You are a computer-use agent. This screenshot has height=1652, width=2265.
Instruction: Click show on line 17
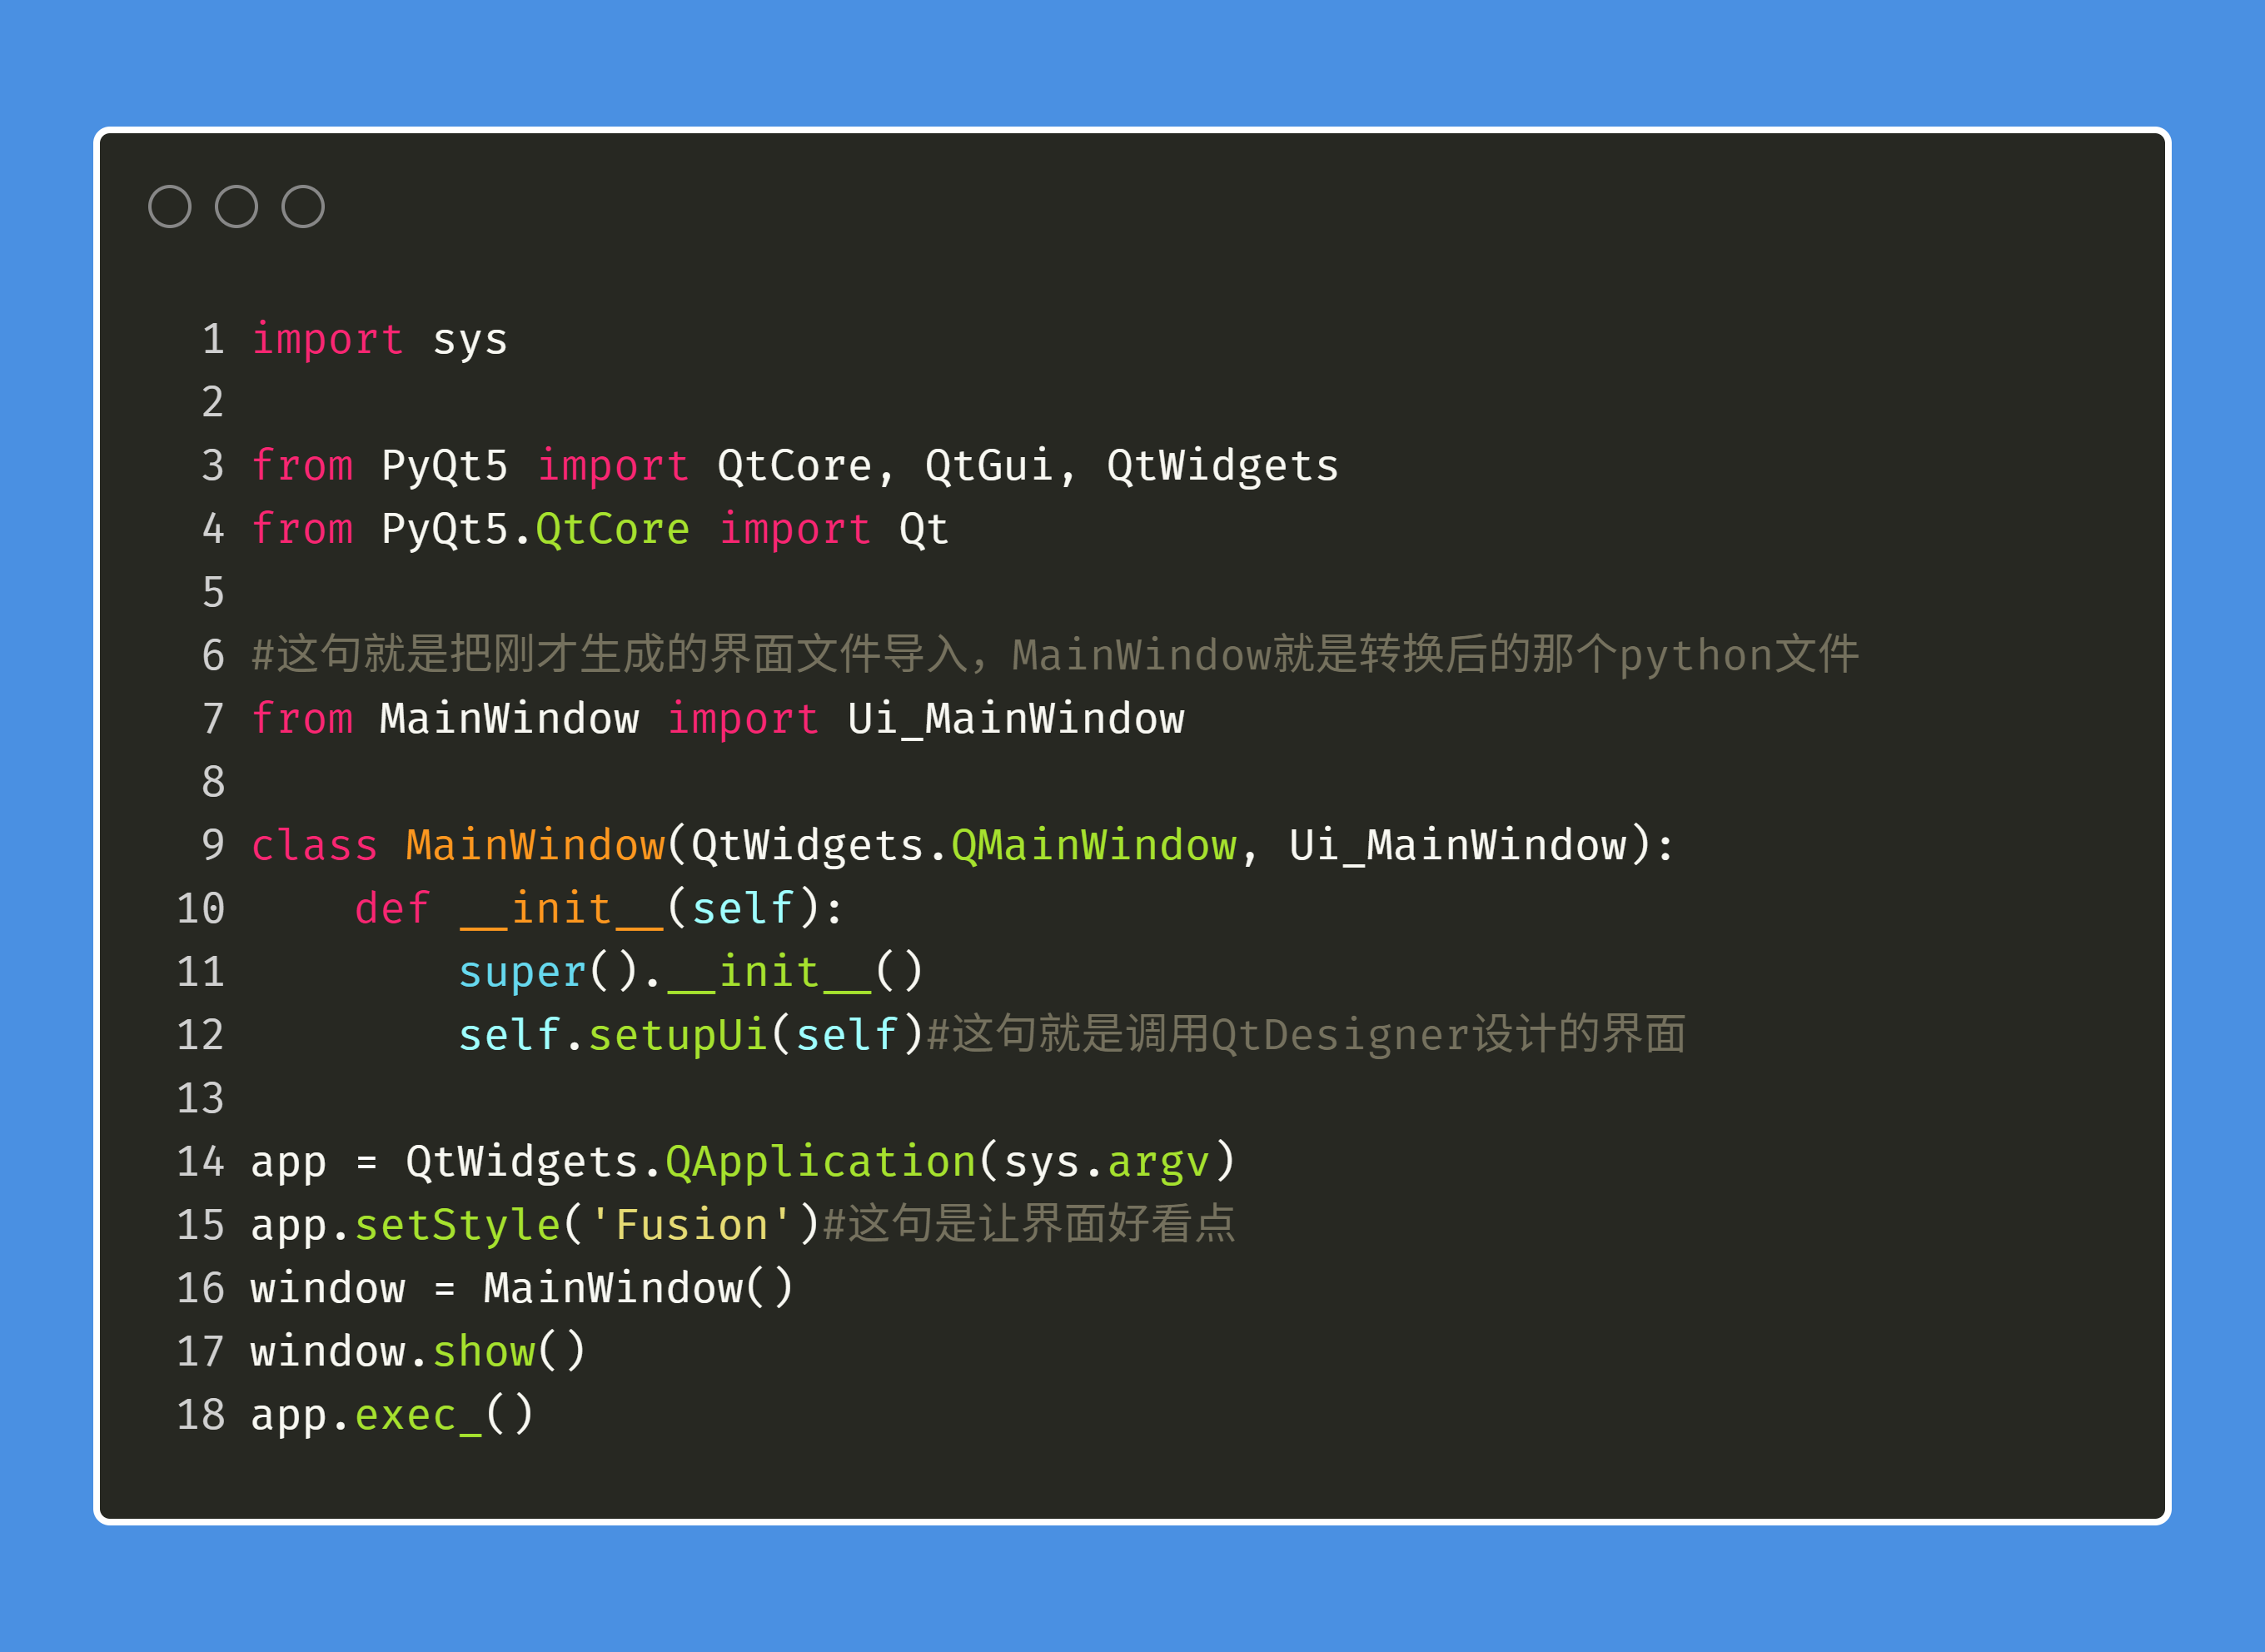[x=484, y=1352]
